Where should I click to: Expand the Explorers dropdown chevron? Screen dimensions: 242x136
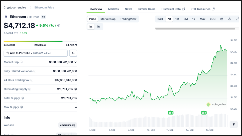74,135
